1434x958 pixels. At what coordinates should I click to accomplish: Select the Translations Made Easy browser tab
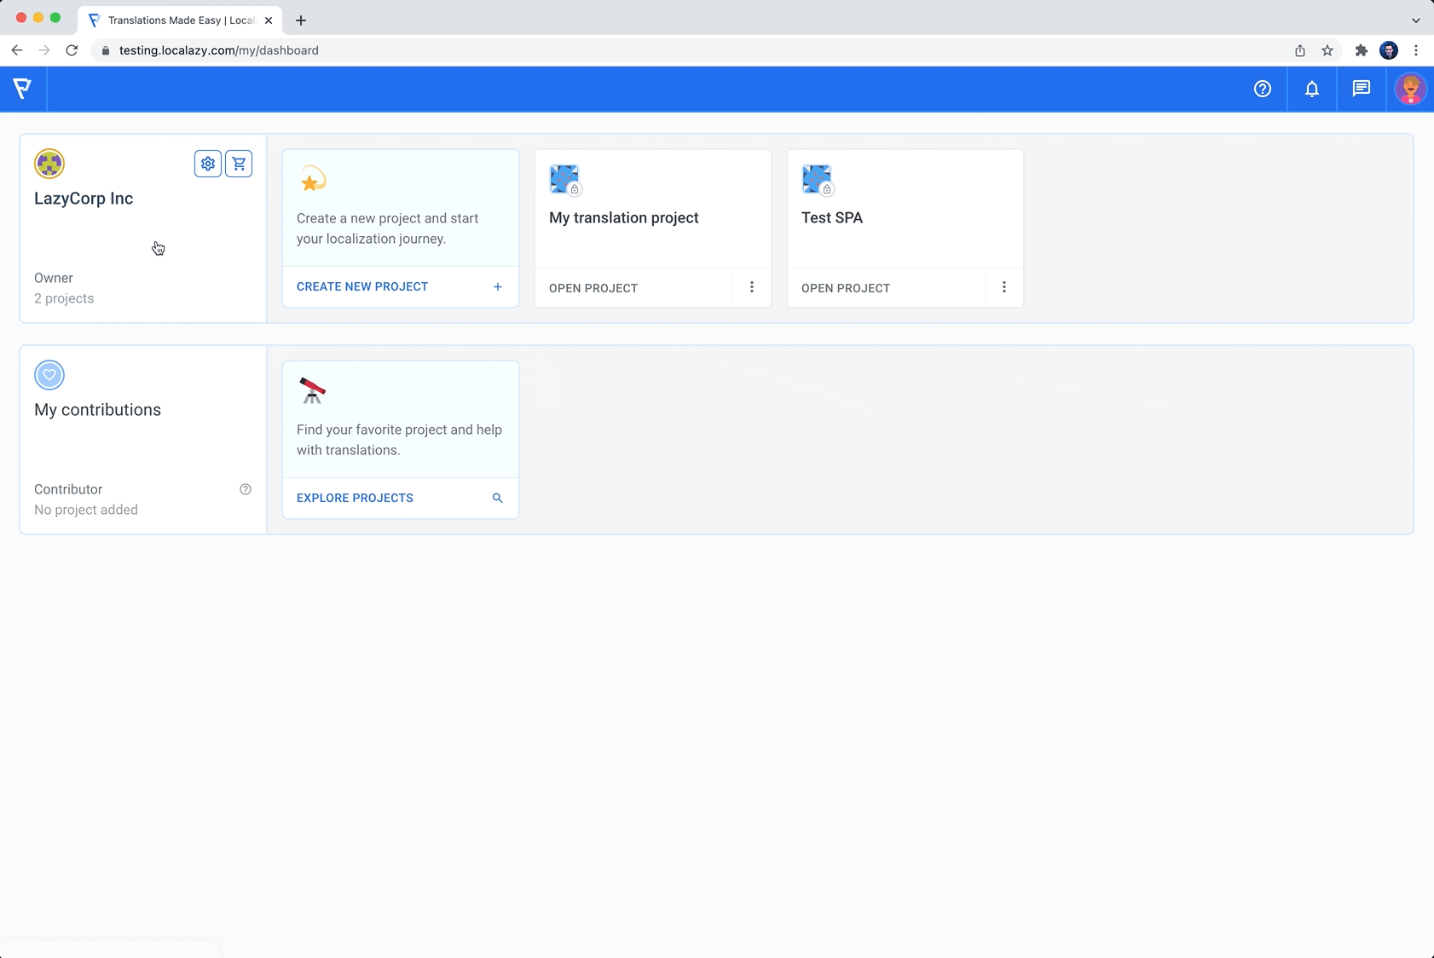pos(179,20)
